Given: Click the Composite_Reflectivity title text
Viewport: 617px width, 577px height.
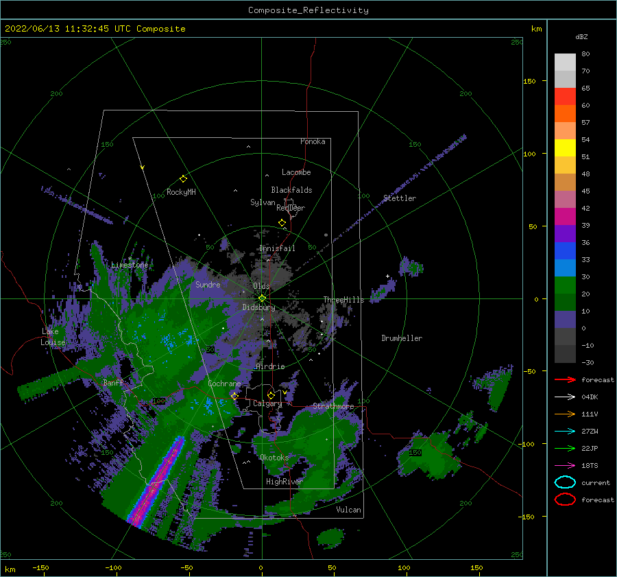Looking at the screenshot, I should point(308,10).
